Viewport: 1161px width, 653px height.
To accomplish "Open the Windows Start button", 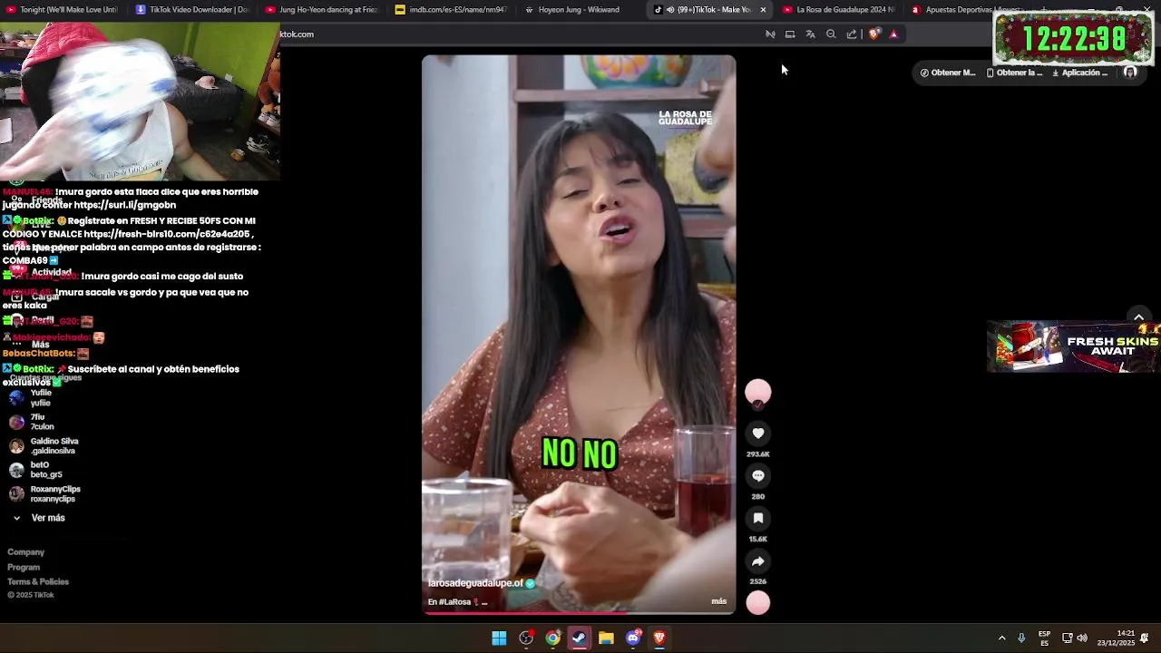I will [x=499, y=638].
